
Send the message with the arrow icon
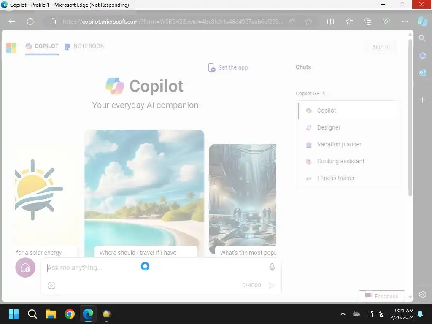coord(272,286)
